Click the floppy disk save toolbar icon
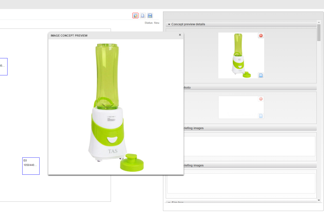324x213 pixels. (x=150, y=16)
